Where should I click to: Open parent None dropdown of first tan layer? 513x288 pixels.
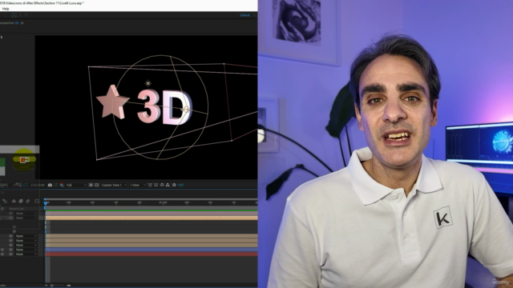pos(26,236)
